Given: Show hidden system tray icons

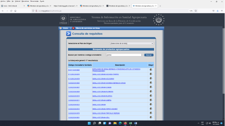Looking at the screenshot, I should (x=198, y=123).
